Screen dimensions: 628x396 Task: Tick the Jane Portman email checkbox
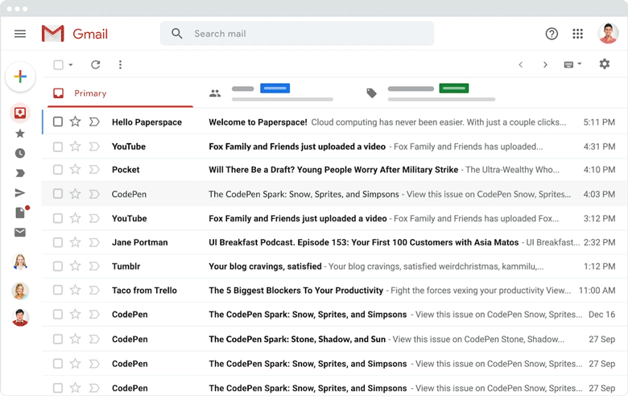58,241
